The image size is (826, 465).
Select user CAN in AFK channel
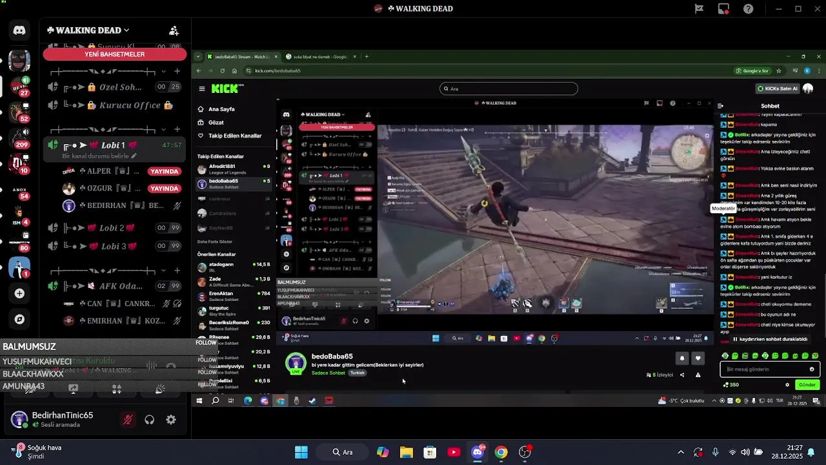point(120,304)
